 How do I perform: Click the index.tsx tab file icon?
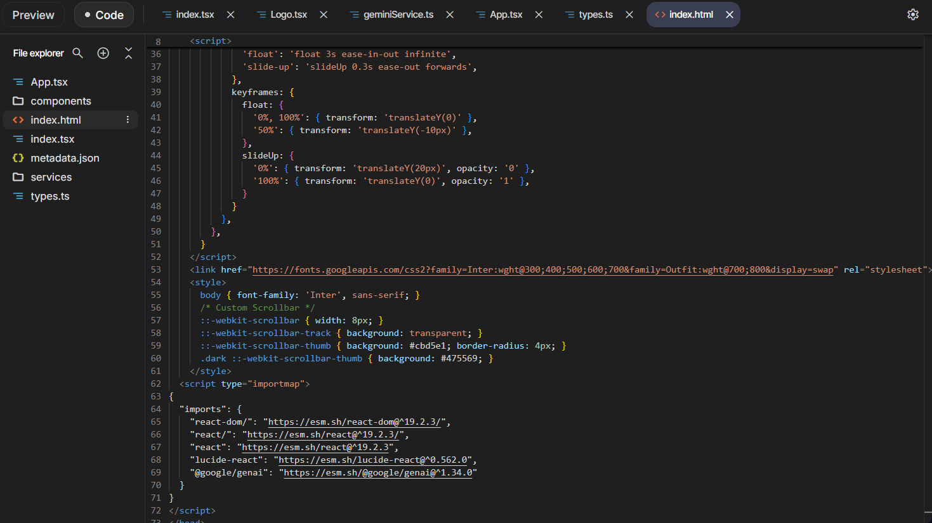(x=167, y=15)
